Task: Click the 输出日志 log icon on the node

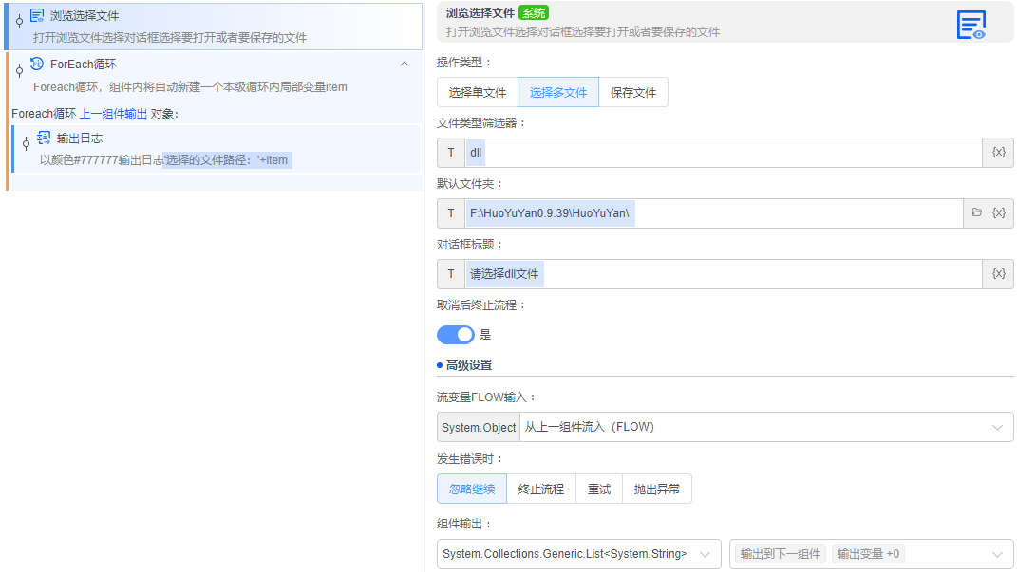Action: (44, 138)
